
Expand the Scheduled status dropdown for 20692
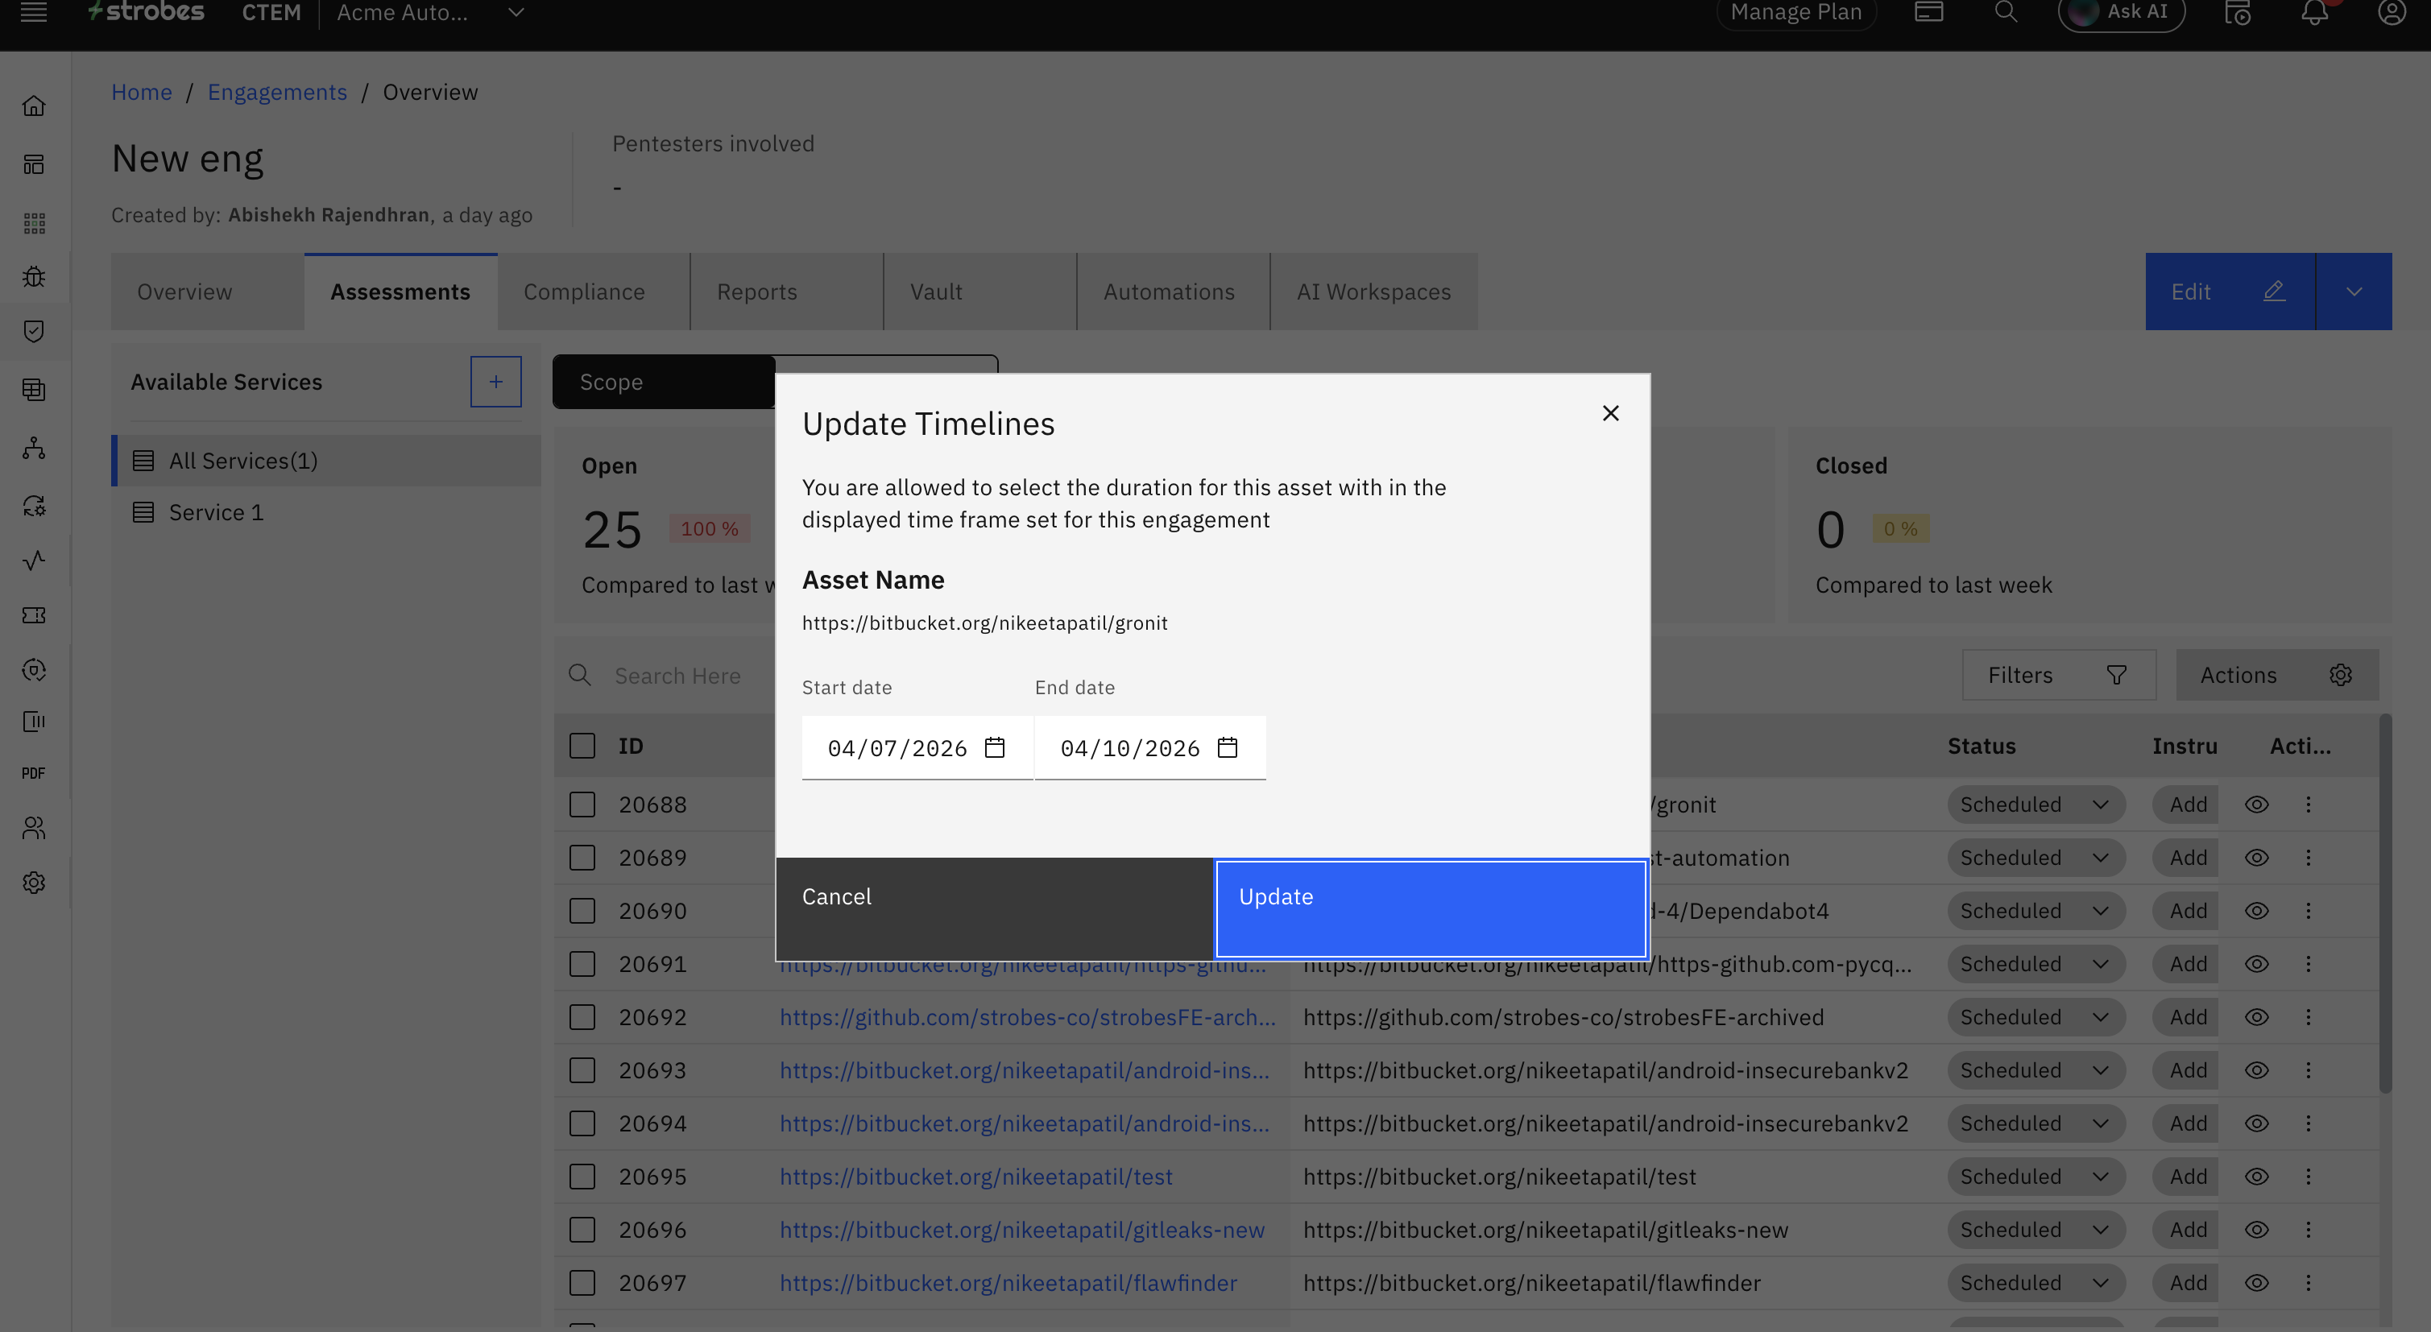coord(2035,1017)
